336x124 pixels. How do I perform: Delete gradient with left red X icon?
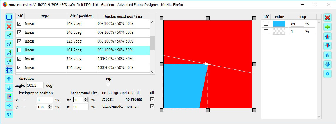9,26
